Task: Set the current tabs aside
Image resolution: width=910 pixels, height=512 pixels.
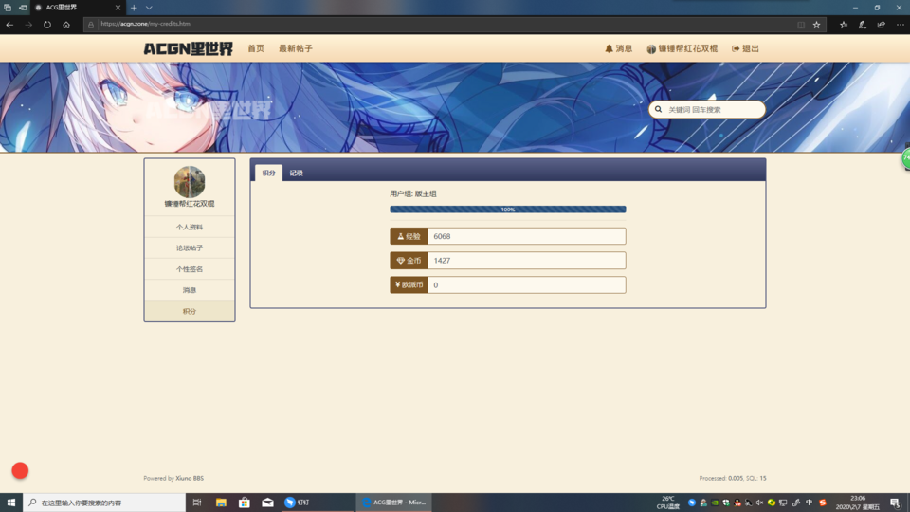Action: point(23,8)
